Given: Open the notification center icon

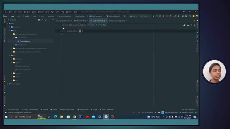Looking at the screenshot, I should (195, 117).
